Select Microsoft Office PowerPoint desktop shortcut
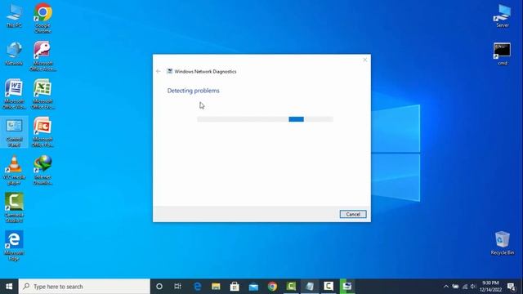Screen dimensions: 523x294 (42, 132)
